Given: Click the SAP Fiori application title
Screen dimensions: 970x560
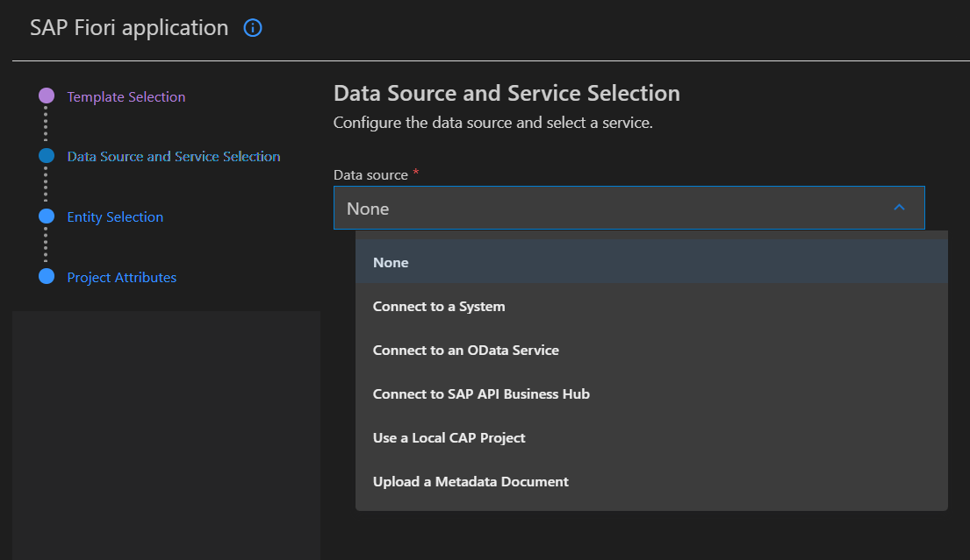Looking at the screenshot, I should [x=129, y=28].
